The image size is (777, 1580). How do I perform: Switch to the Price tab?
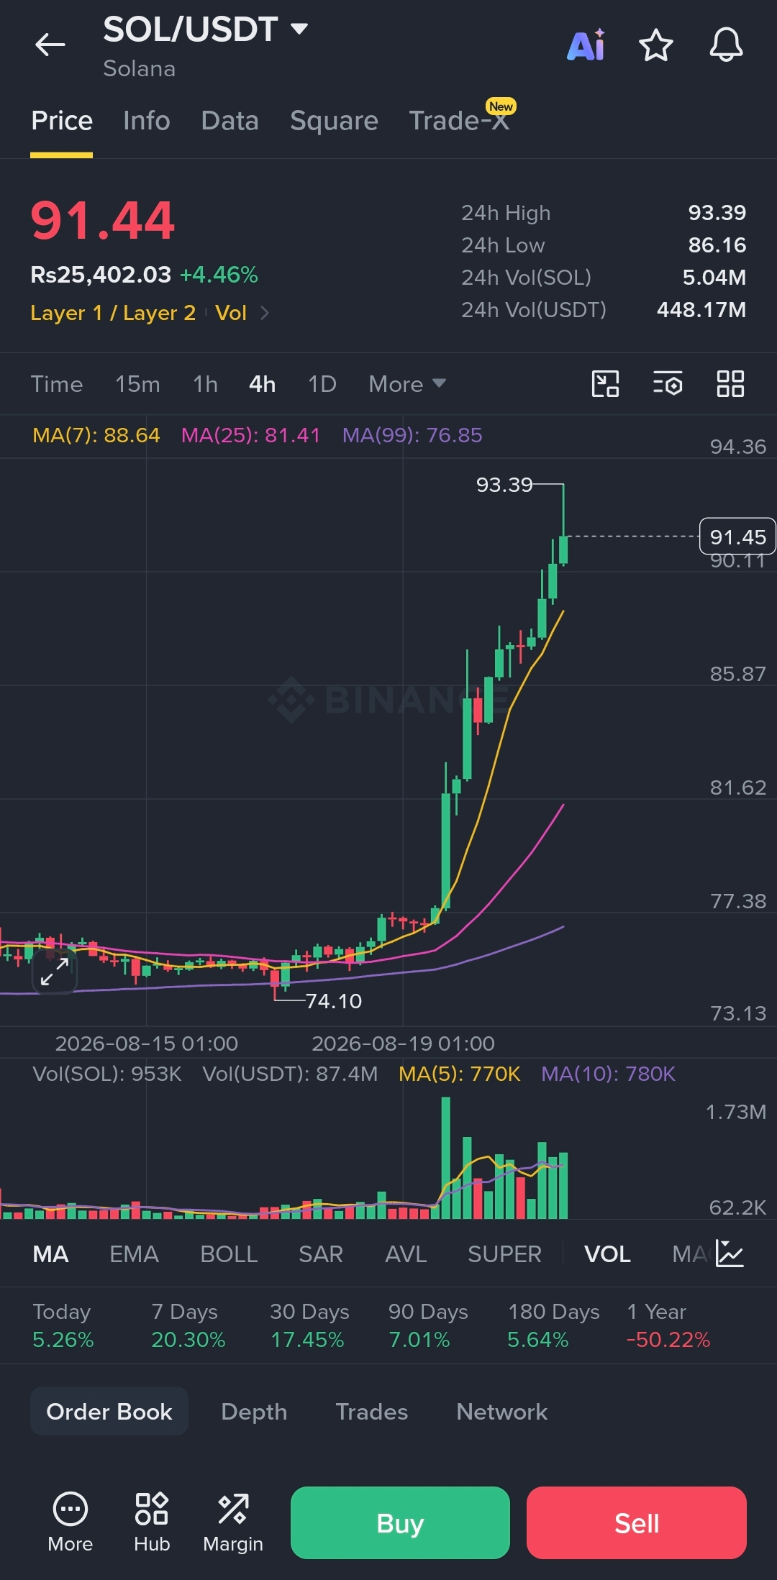pos(62,121)
